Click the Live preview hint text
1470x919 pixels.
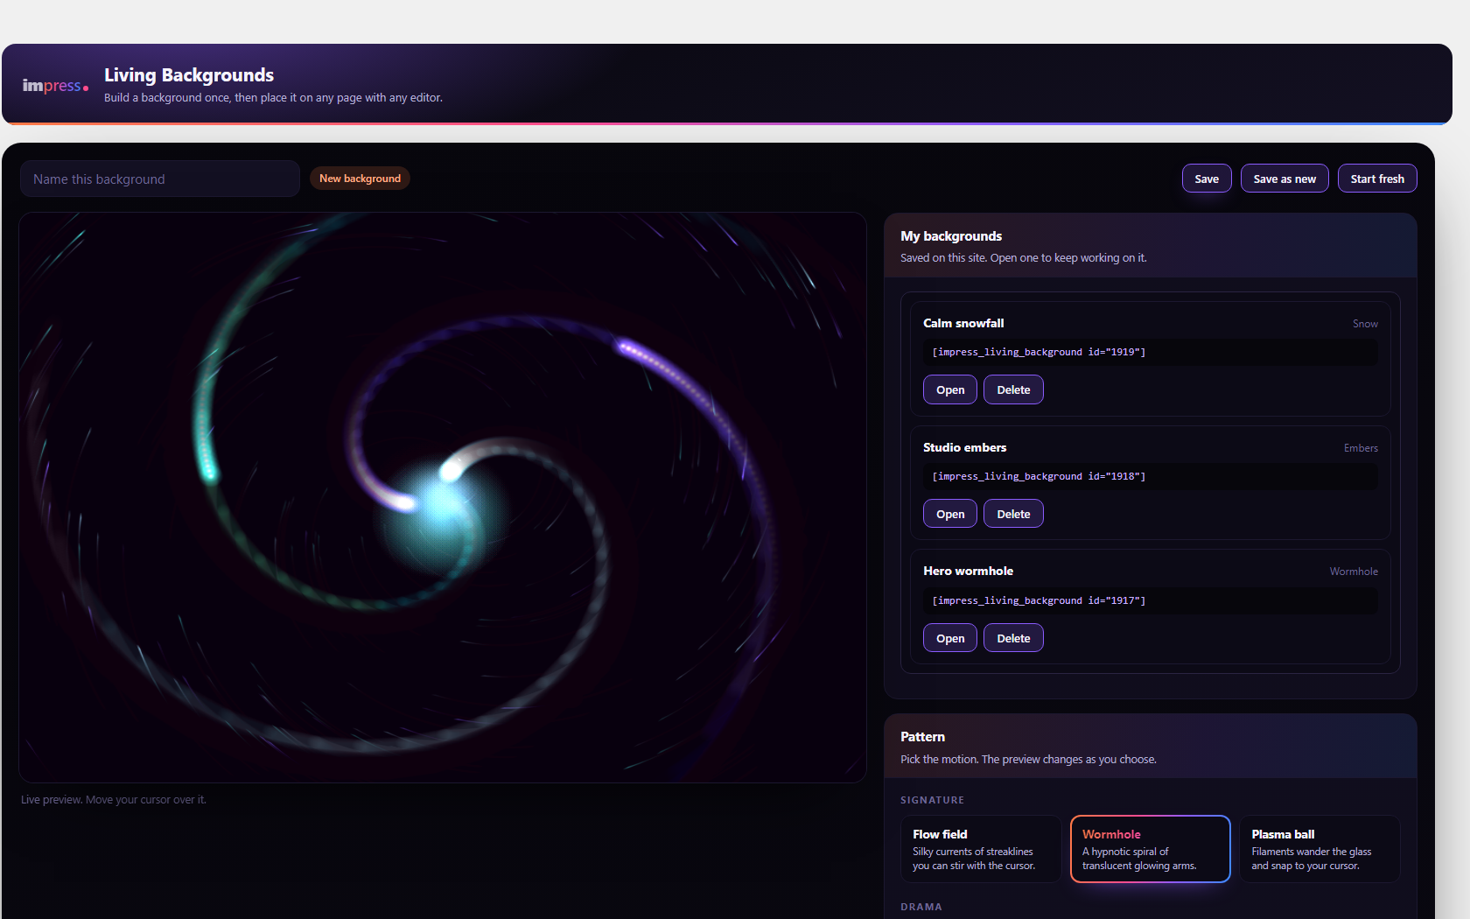click(x=114, y=799)
